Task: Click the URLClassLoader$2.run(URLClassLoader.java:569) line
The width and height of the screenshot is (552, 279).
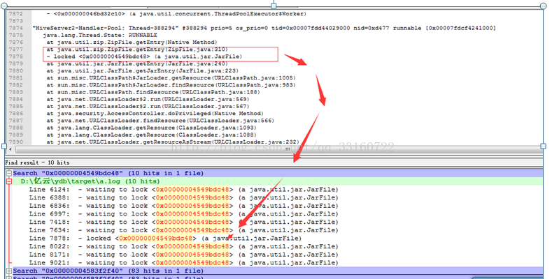Action: pyautogui.click(x=148, y=99)
